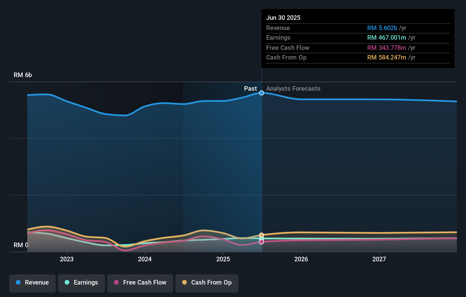The image size is (466, 297).
Task: Click the RM 6b axis label
Action: coord(23,75)
